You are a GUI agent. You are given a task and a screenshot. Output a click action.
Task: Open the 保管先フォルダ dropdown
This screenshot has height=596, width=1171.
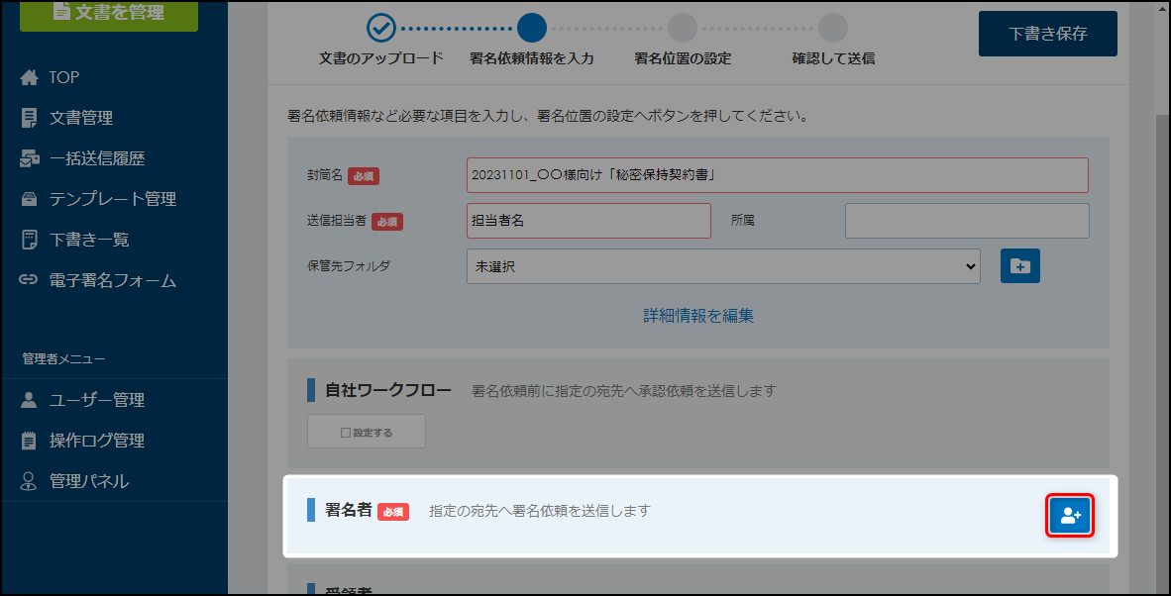click(722, 266)
